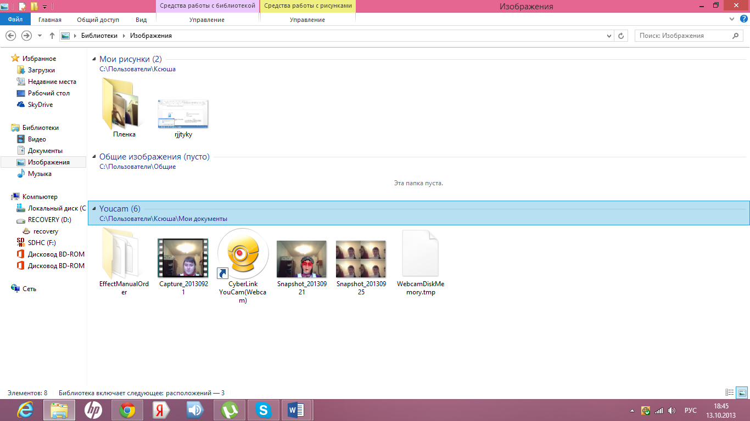Open Загрузки in the sidebar
Viewport: 750px width, 421px height.
pyautogui.click(x=41, y=70)
